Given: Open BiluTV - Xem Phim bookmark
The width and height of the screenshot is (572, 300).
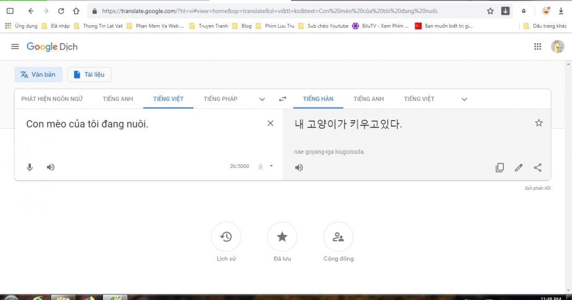Looking at the screenshot, I should click(x=380, y=26).
